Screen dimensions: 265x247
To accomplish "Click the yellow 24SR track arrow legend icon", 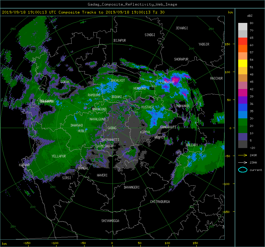I will tap(243, 155).
